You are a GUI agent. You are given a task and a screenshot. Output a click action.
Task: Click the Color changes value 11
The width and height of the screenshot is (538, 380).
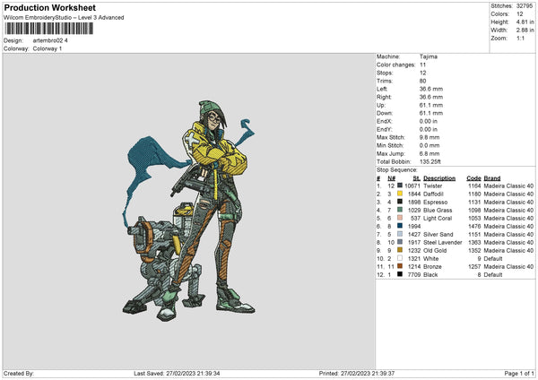point(422,65)
